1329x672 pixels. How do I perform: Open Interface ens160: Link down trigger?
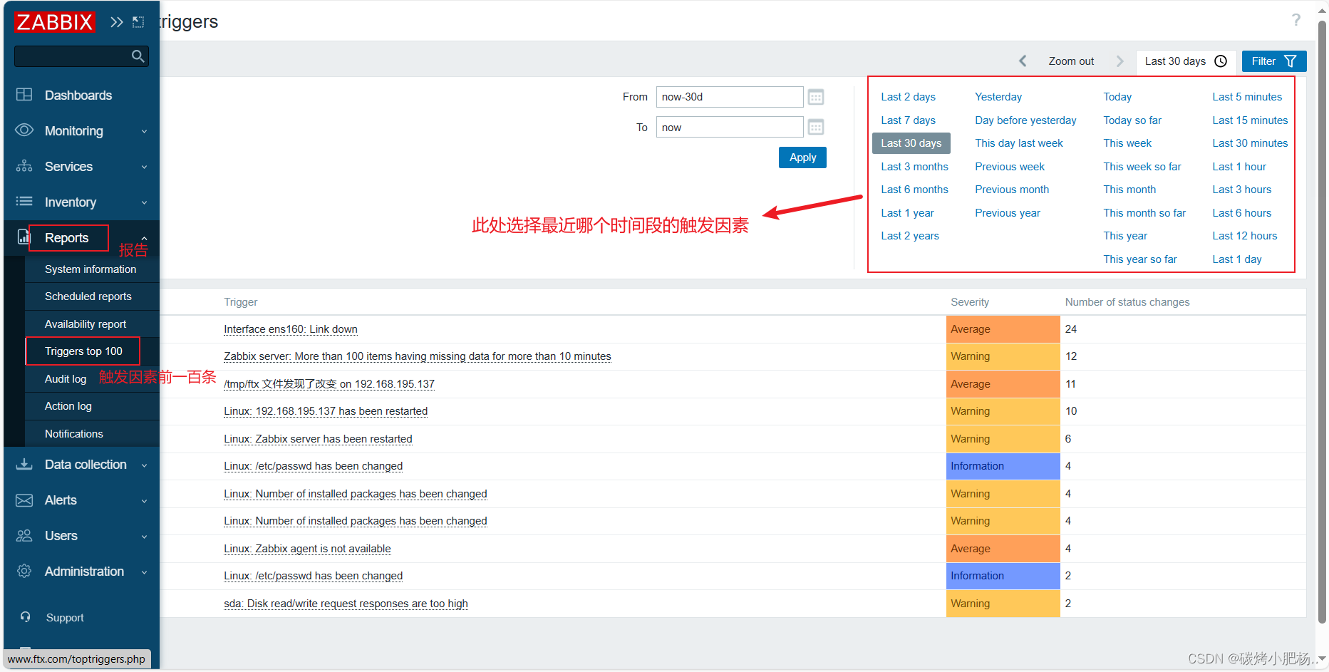coord(291,329)
